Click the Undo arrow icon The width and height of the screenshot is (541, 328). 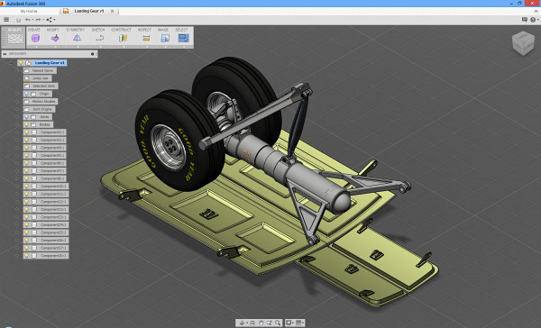pyautogui.click(x=28, y=20)
